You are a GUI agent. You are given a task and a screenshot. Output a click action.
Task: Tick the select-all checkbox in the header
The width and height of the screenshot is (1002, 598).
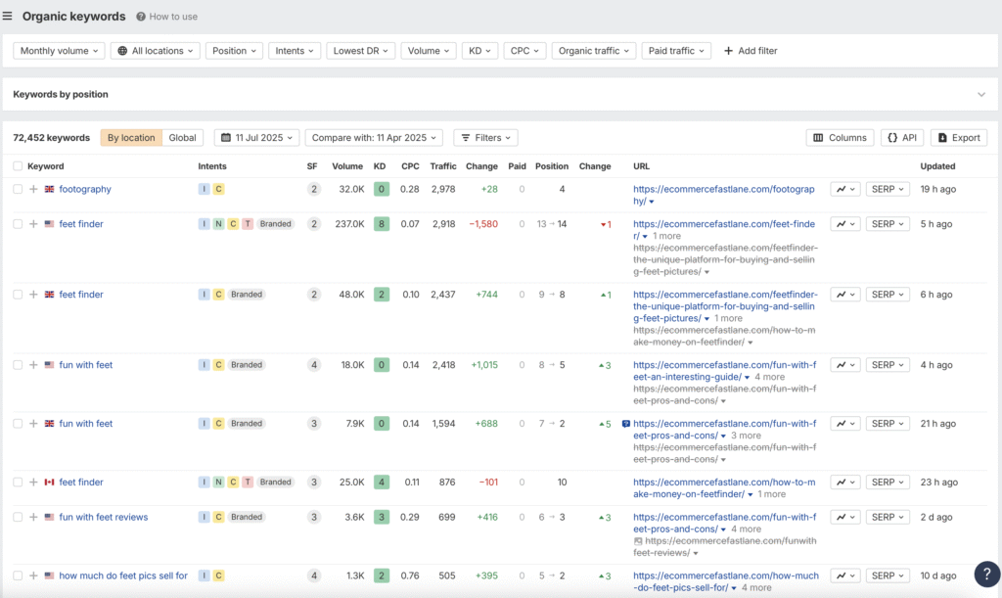pos(18,166)
